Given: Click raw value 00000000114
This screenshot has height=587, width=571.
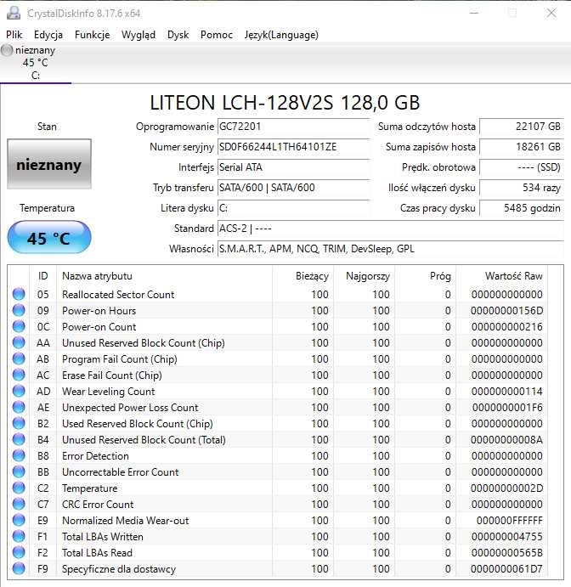Looking at the screenshot, I should pos(506,392).
